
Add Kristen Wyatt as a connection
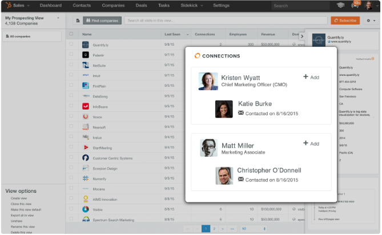(x=311, y=77)
